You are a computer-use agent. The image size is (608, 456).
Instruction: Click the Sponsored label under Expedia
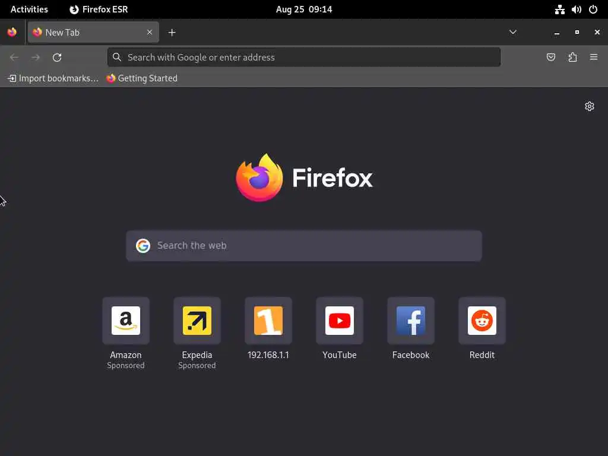pos(197,365)
